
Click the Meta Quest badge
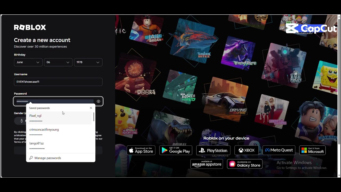[x=279, y=150]
